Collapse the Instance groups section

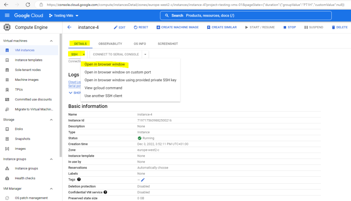pyautogui.click(x=51, y=159)
